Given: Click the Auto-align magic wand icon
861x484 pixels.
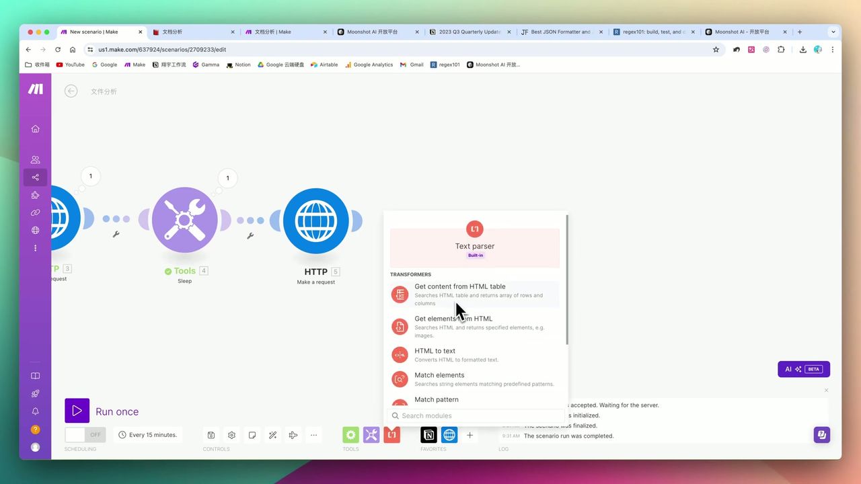Looking at the screenshot, I should [x=273, y=435].
